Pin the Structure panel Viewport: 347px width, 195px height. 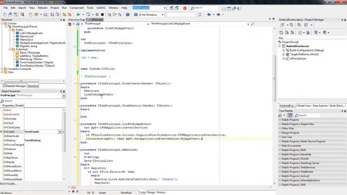coord(61,20)
